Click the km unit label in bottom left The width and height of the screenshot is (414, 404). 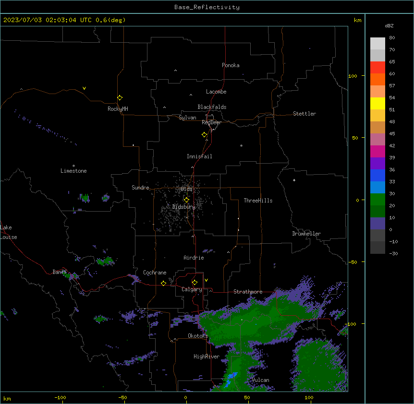(7, 399)
